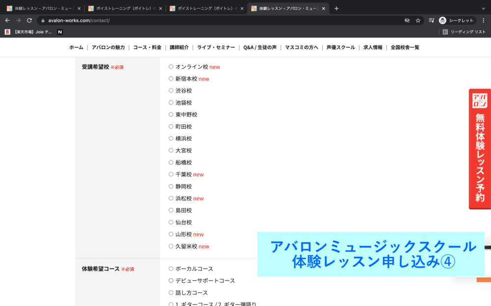Open 声優スクール navigation link

tap(341, 47)
